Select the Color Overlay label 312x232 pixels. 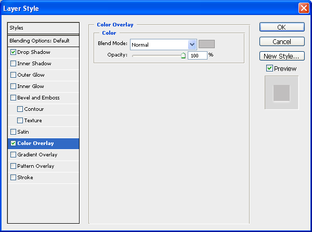[35, 143]
